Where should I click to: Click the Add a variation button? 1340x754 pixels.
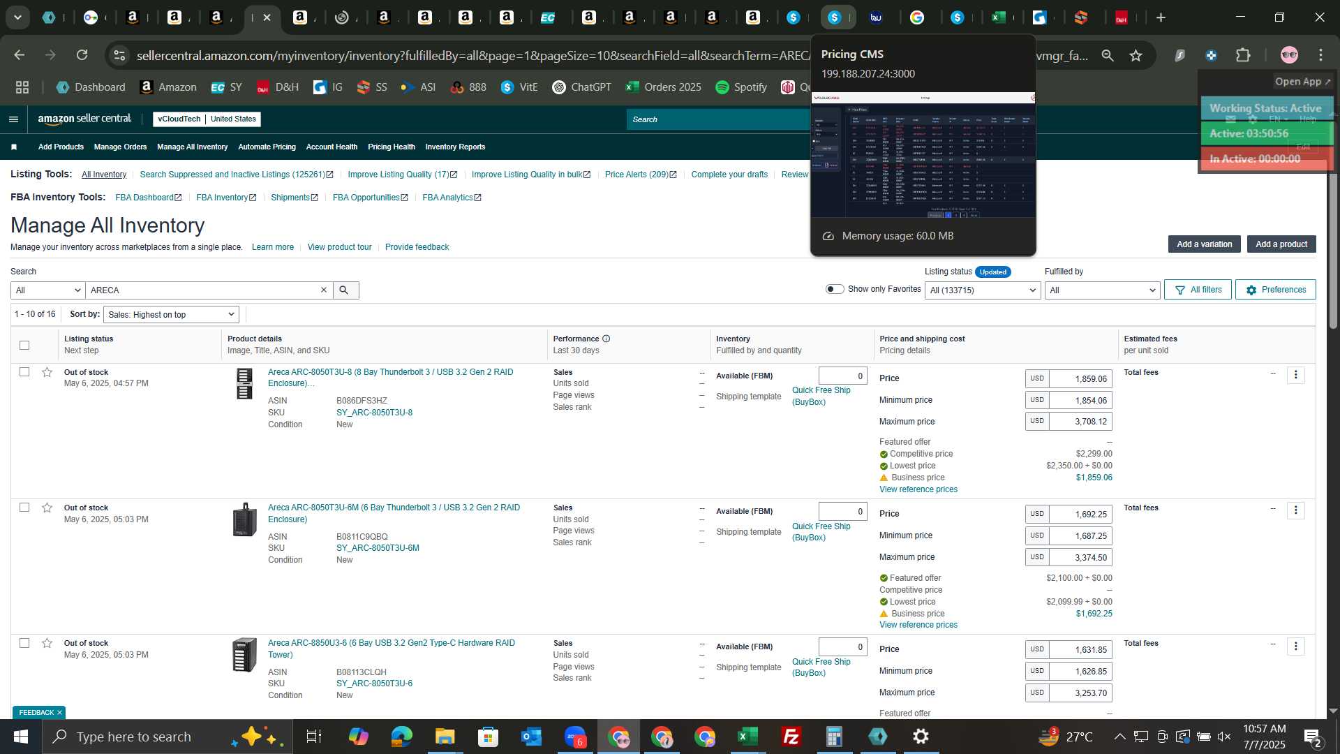point(1204,244)
